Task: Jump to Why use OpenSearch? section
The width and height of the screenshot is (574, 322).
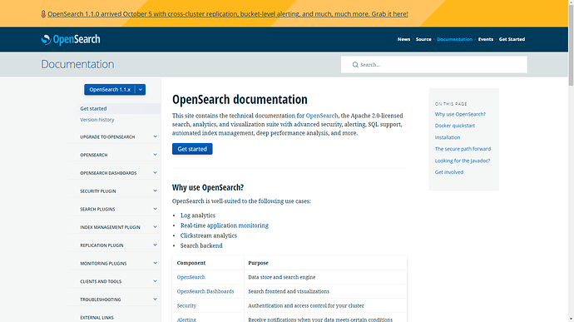Action: coord(460,114)
